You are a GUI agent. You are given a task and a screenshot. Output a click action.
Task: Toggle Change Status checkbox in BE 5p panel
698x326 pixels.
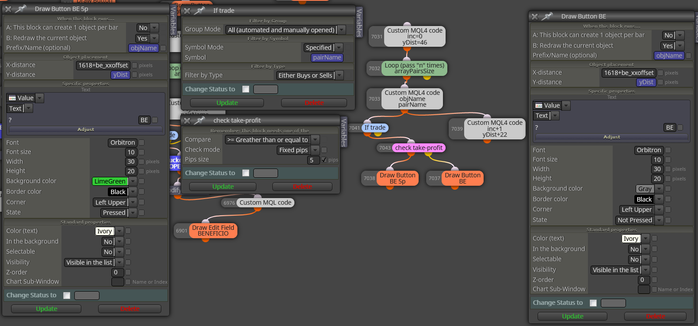(x=67, y=296)
